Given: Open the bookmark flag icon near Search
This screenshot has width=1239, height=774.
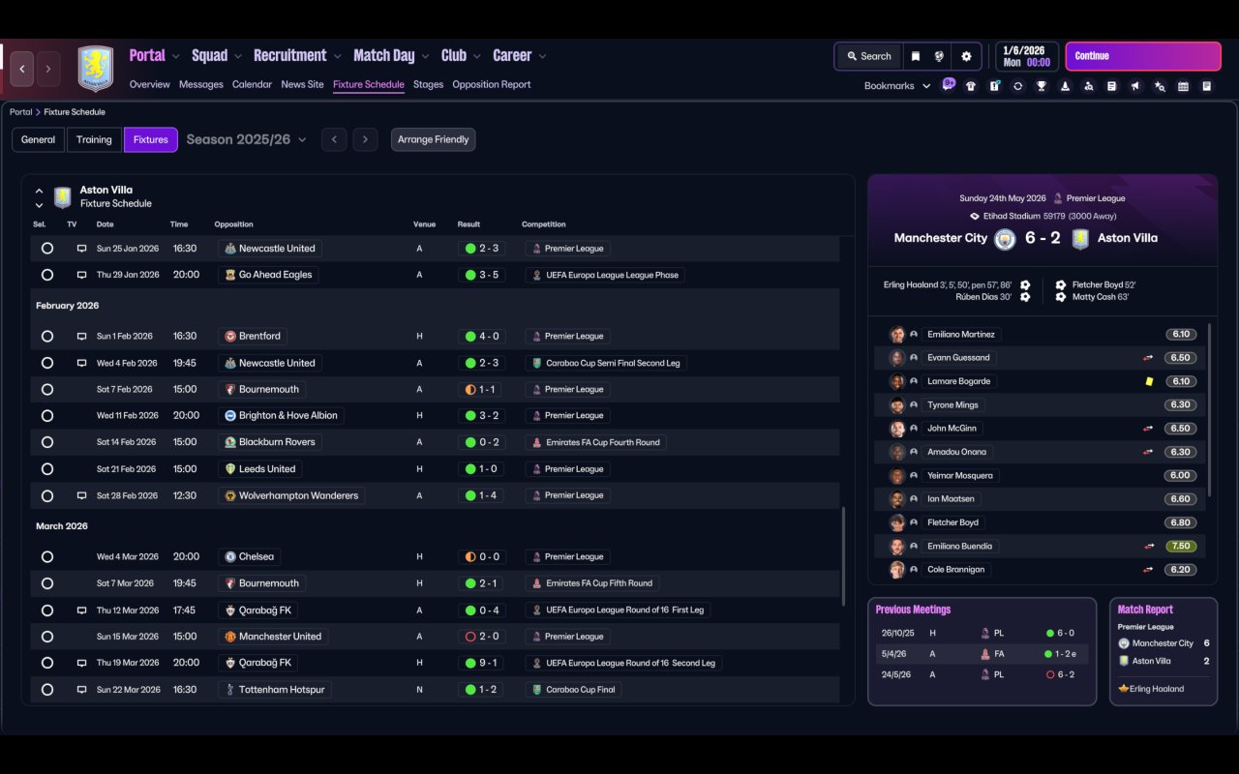Looking at the screenshot, I should [x=915, y=56].
